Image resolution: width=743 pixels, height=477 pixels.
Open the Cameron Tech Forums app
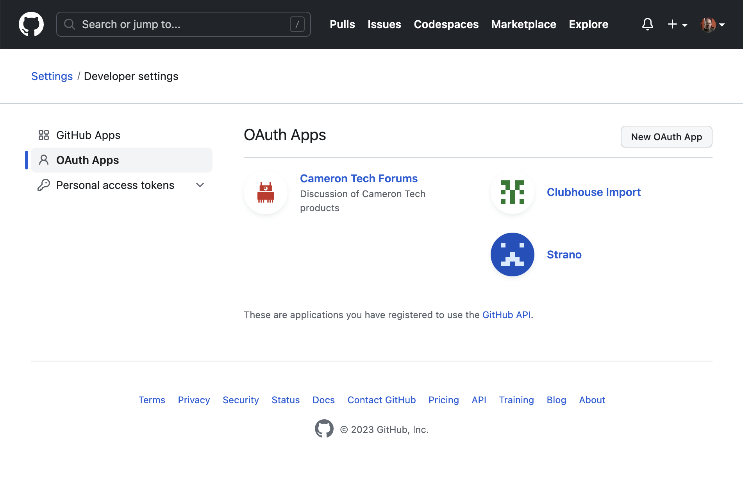click(359, 178)
